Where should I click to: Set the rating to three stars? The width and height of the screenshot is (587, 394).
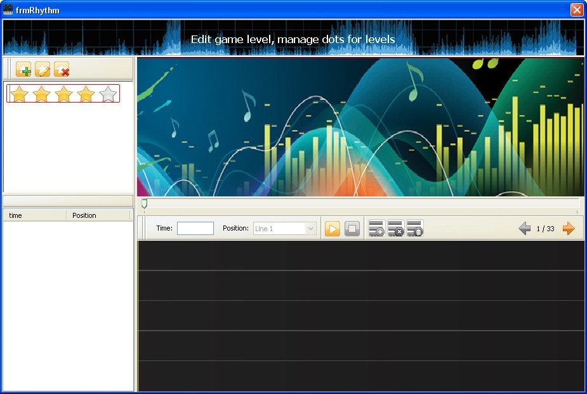tap(64, 93)
